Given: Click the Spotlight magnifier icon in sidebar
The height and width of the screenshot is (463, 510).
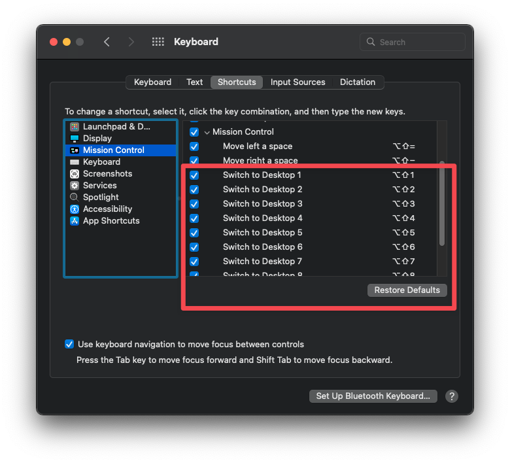Looking at the screenshot, I should point(75,197).
